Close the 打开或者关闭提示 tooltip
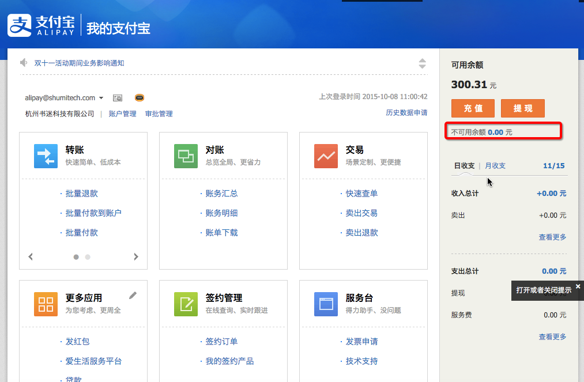The image size is (584, 382). 578,286
